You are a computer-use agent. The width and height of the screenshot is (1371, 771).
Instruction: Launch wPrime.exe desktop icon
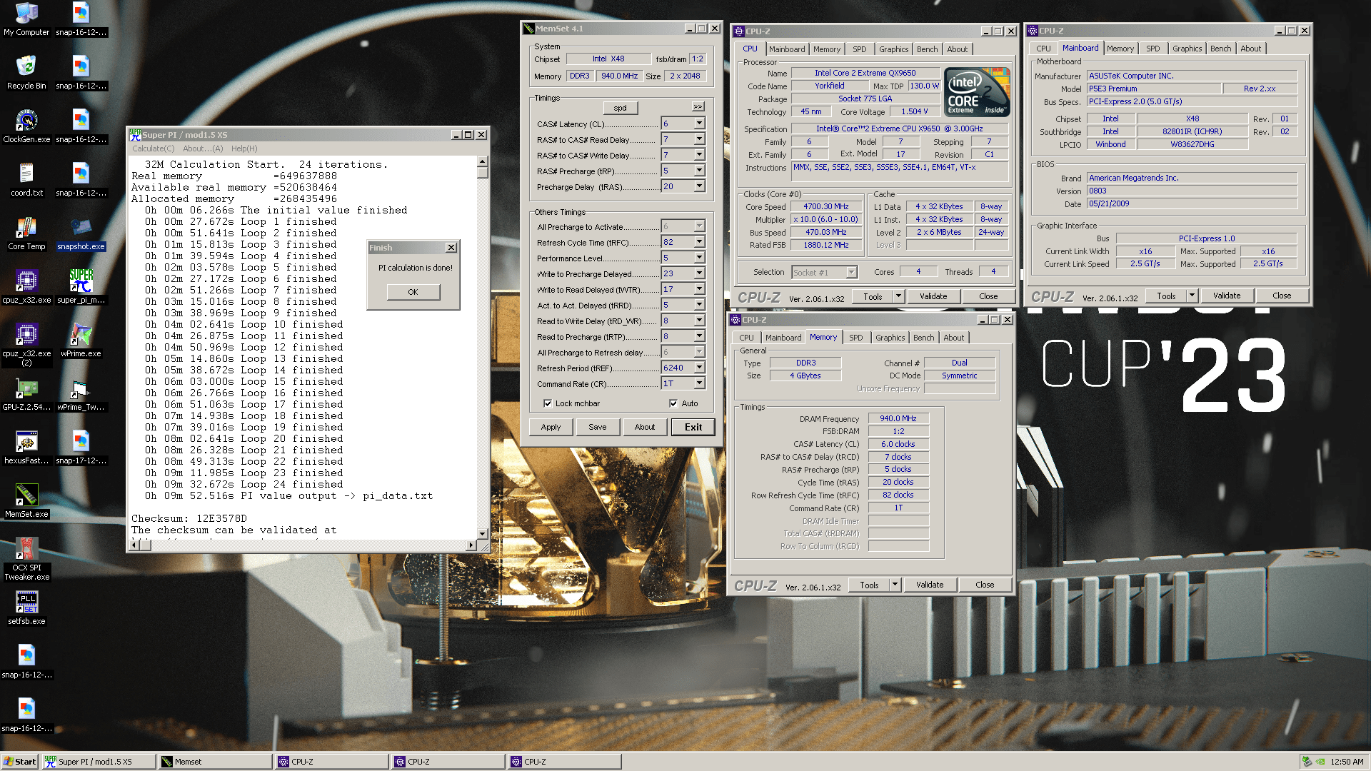tap(81, 341)
